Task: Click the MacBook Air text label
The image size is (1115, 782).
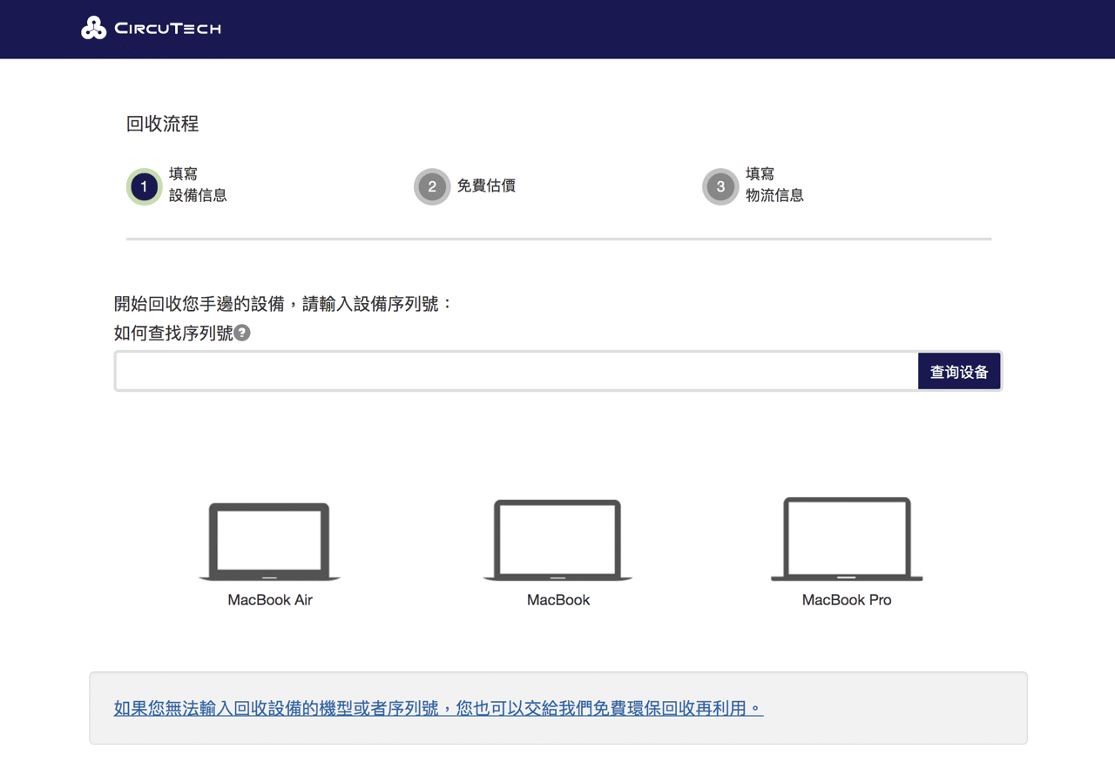Action: (x=270, y=600)
